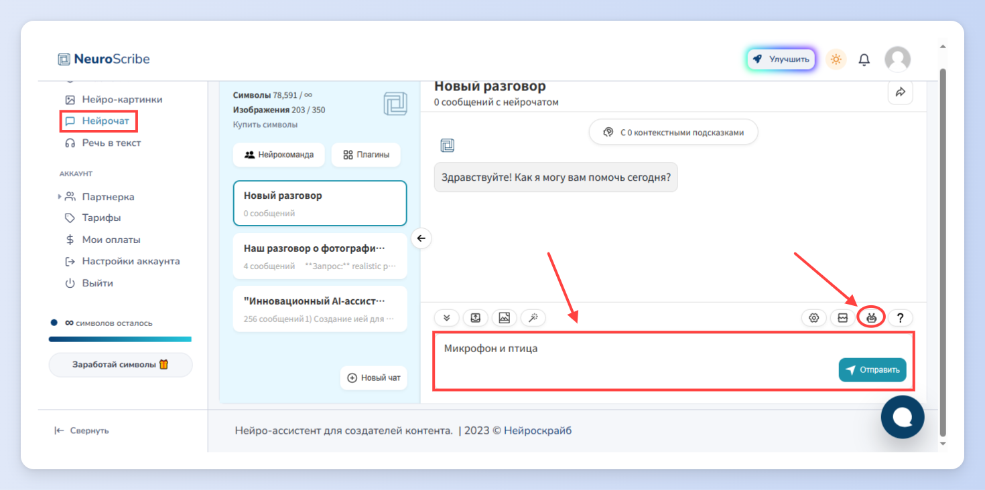Click the scrollbar up arrow

coord(943,47)
